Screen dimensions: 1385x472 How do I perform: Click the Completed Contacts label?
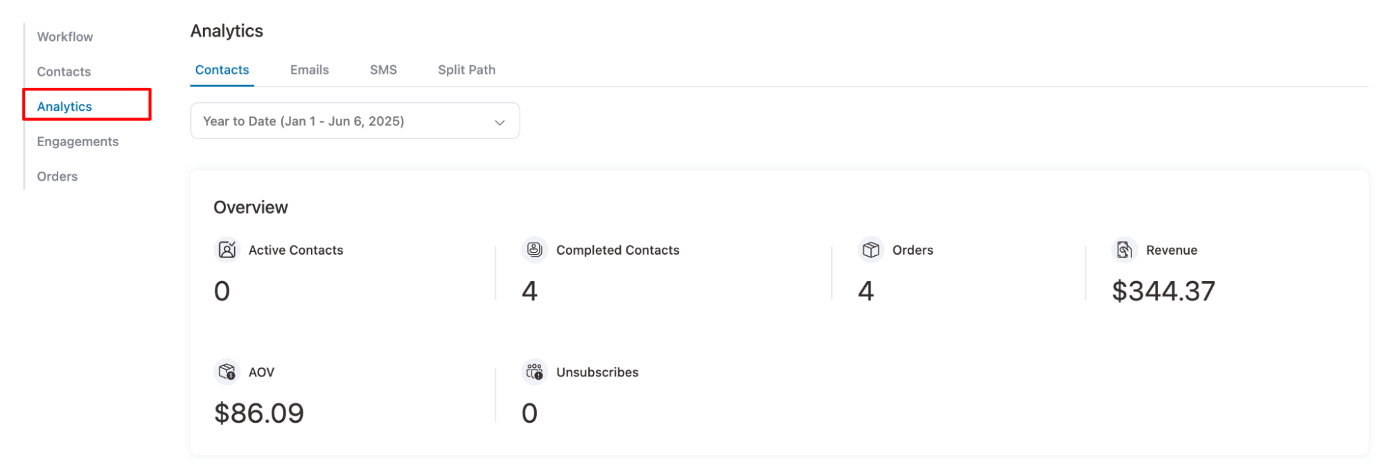click(617, 250)
